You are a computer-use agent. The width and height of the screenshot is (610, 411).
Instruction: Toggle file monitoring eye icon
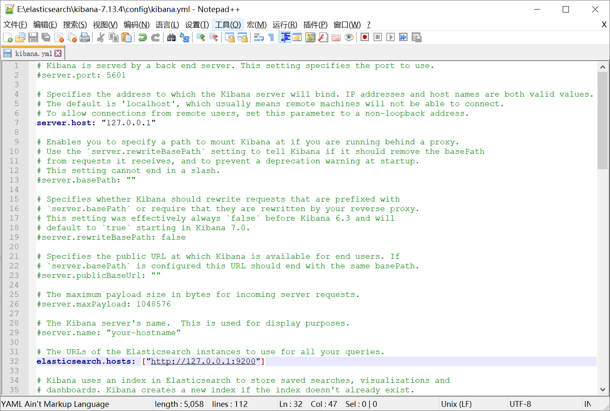click(x=349, y=37)
